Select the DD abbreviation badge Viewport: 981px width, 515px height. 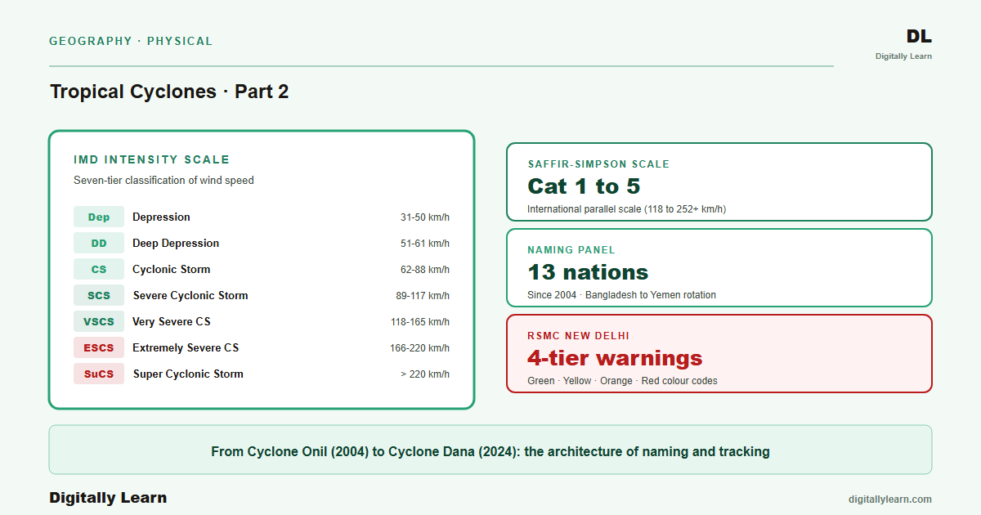(x=99, y=243)
